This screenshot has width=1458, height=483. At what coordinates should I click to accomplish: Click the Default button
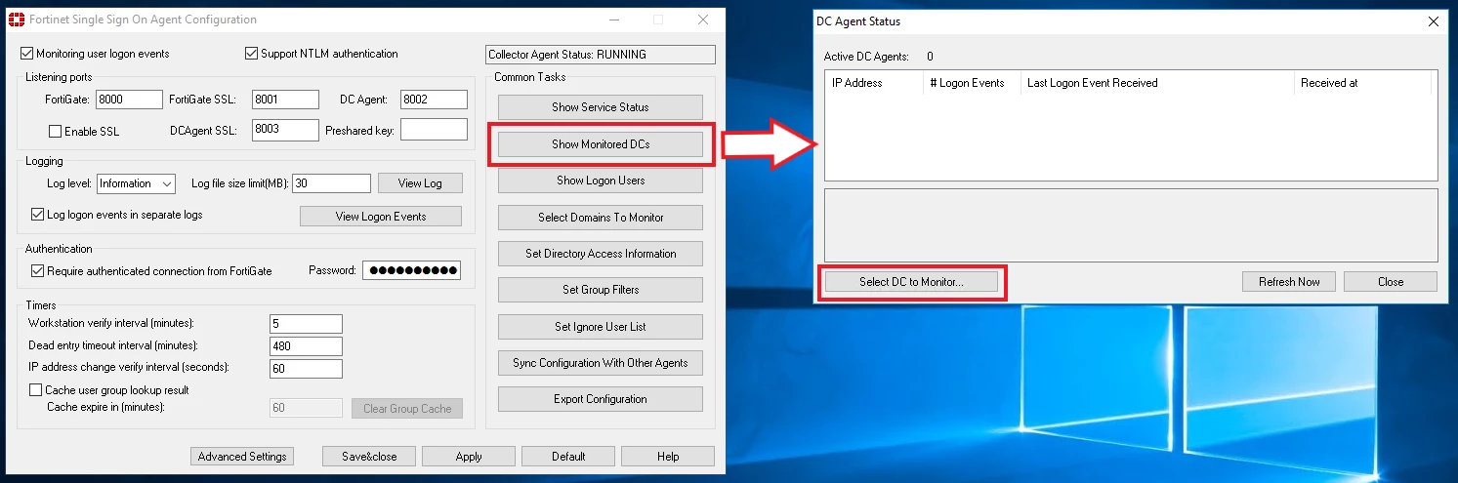[x=568, y=457]
